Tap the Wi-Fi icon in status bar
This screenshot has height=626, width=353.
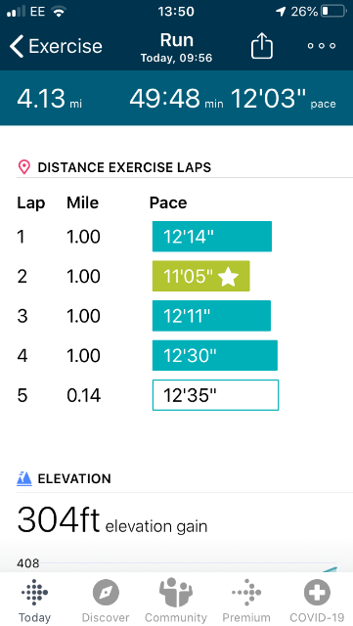click(x=59, y=12)
